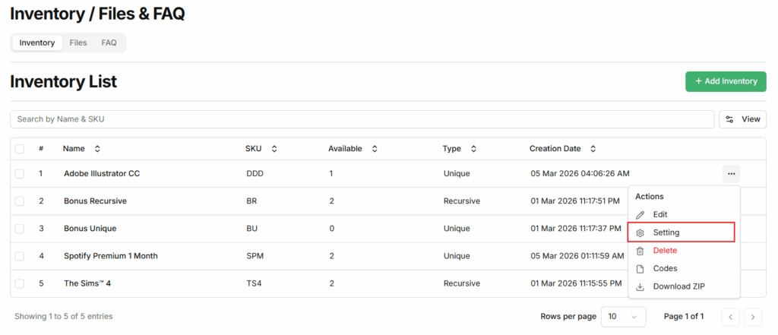Sort by Creation Date arrows icon
The width and height of the screenshot is (778, 335).
(x=593, y=149)
